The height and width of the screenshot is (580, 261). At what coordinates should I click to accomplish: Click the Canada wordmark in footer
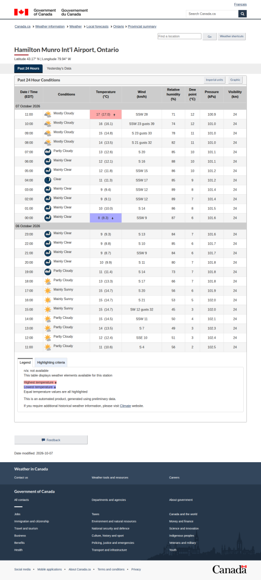pyautogui.click(x=229, y=570)
